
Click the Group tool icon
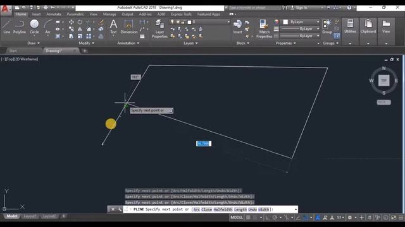pos(327,26)
